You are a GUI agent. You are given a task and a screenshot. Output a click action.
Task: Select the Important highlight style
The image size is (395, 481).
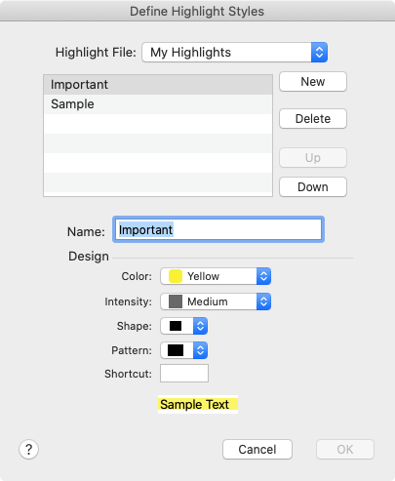[x=158, y=85]
